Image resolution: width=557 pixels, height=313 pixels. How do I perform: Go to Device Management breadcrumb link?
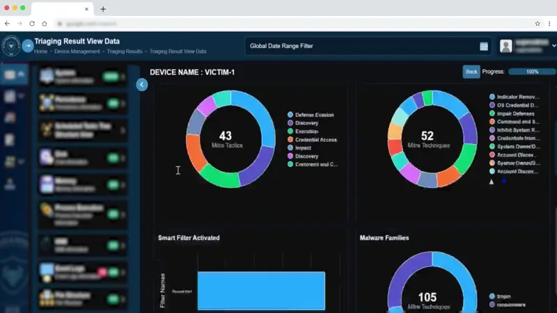click(x=77, y=51)
